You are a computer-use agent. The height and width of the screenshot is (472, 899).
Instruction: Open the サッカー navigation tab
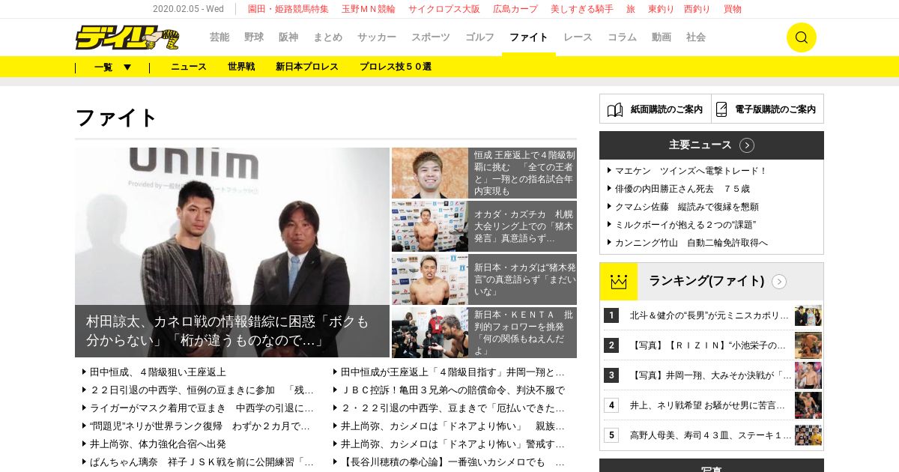coord(377,37)
